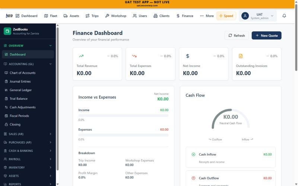Open the Trips menu
This screenshot has width=298, height=186.
[92, 16]
